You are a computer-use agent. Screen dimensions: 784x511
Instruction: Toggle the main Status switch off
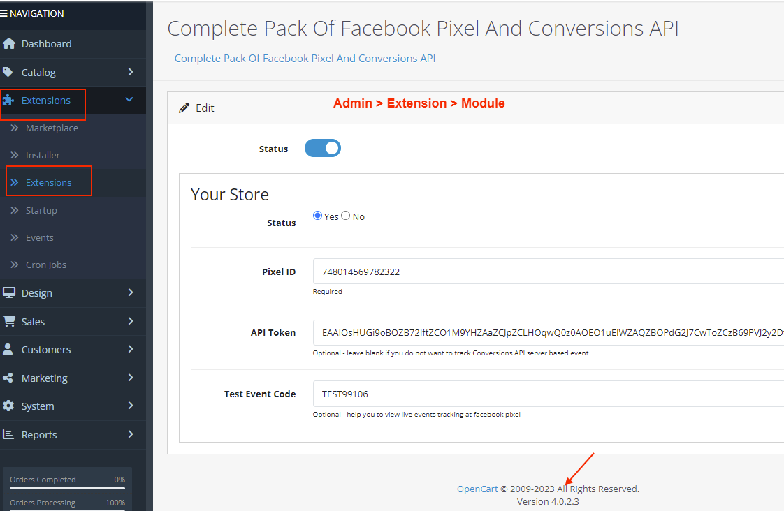[323, 149]
